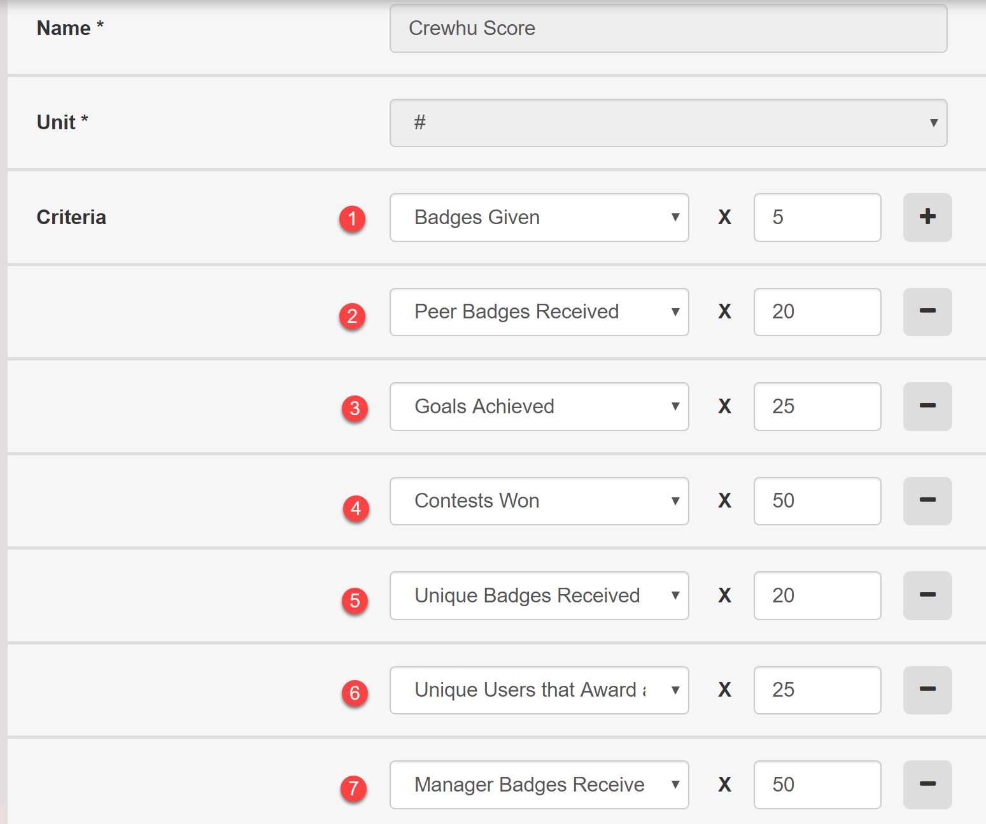This screenshot has width=986, height=824.
Task: Click the red numbered marker 1
Action: point(354,218)
